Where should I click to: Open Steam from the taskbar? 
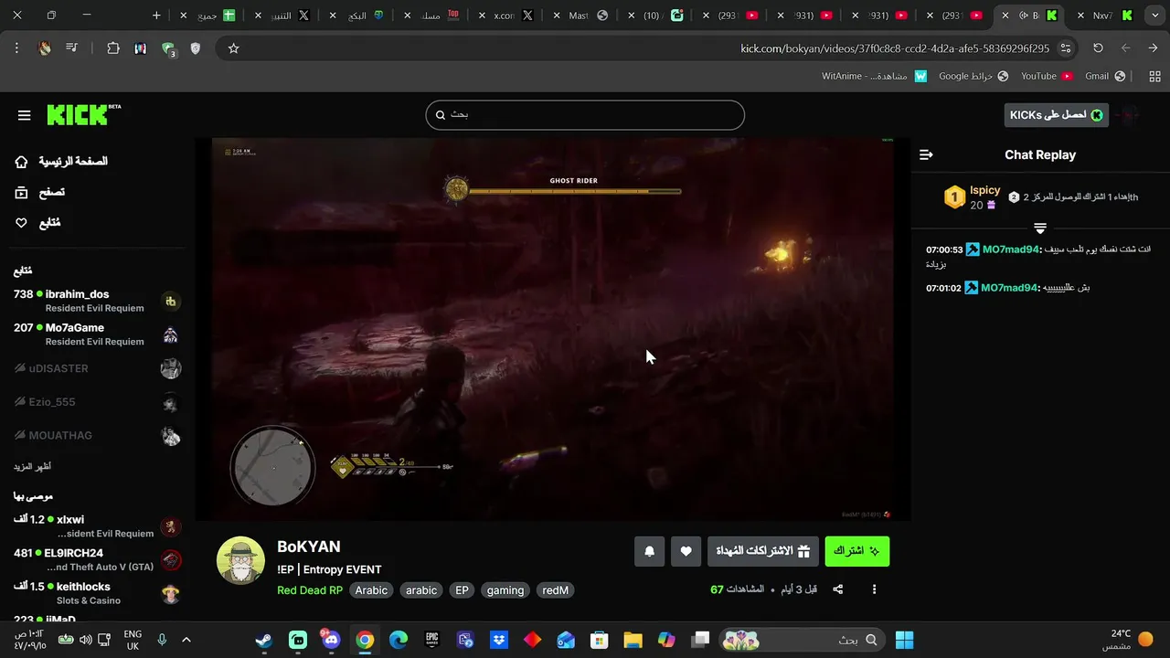coord(263,640)
